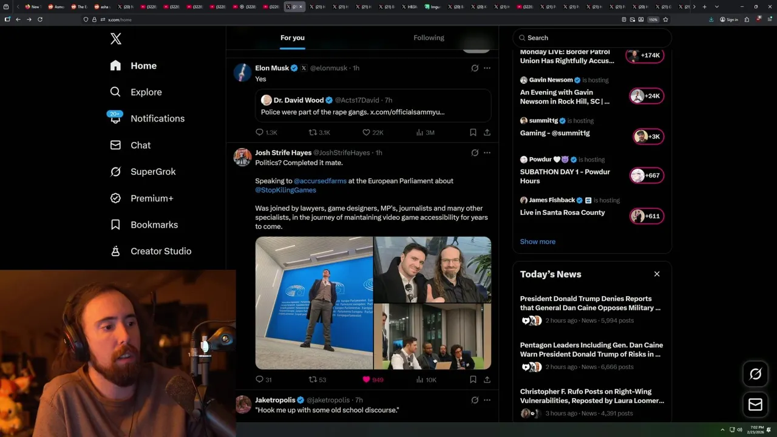Open the more menu on Jaketropolis's post
Image resolution: width=777 pixels, height=437 pixels.
pyautogui.click(x=487, y=400)
